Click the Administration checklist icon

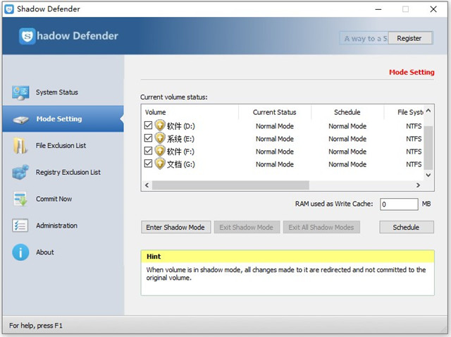click(20, 226)
